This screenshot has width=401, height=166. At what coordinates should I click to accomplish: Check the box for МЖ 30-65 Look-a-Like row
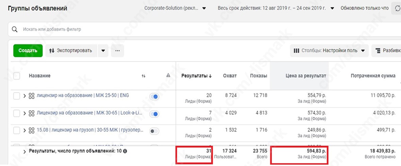[x=17, y=113]
